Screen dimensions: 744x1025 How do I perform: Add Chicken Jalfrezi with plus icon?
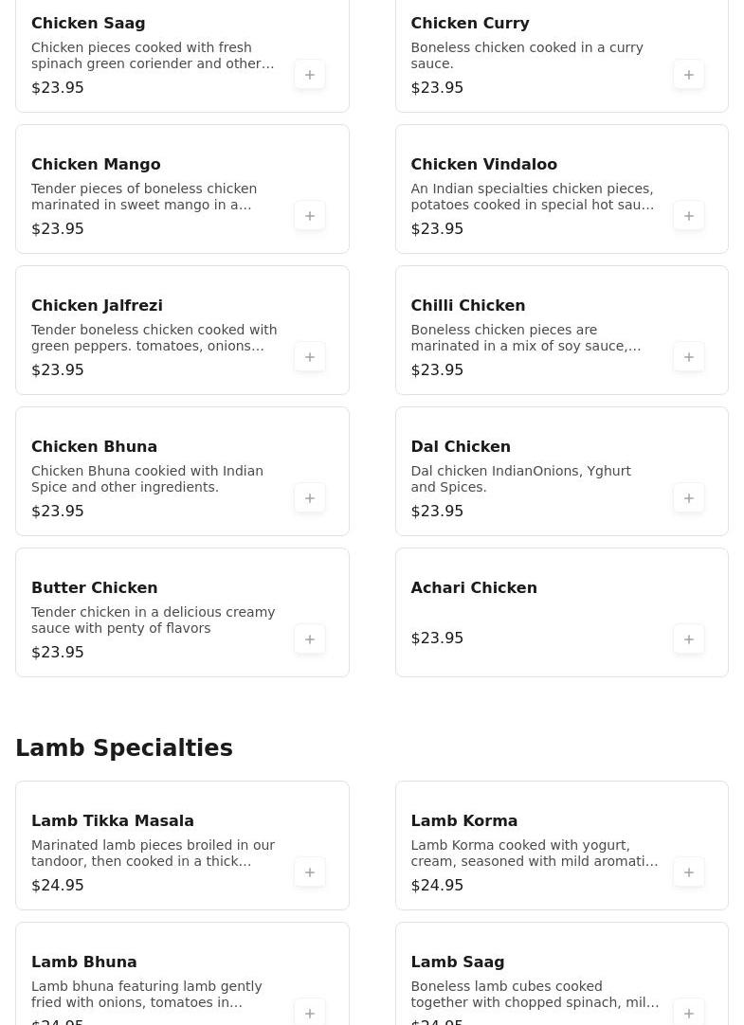[x=310, y=357]
